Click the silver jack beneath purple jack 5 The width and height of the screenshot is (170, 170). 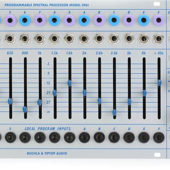(x=10, y=39)
